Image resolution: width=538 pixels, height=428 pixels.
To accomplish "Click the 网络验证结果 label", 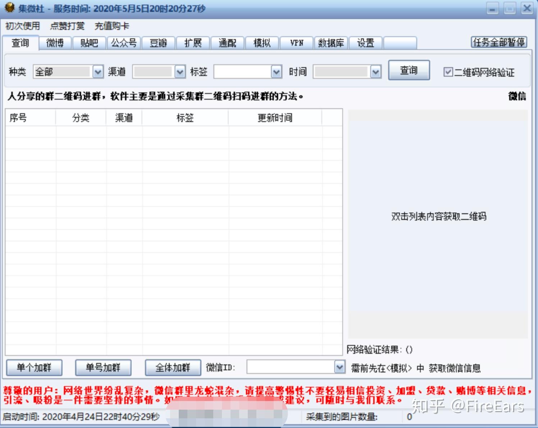I will click(x=380, y=350).
